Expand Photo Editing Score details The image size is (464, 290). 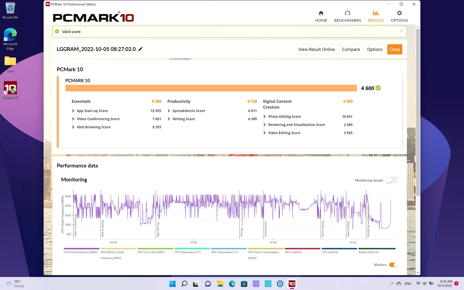tap(282, 116)
